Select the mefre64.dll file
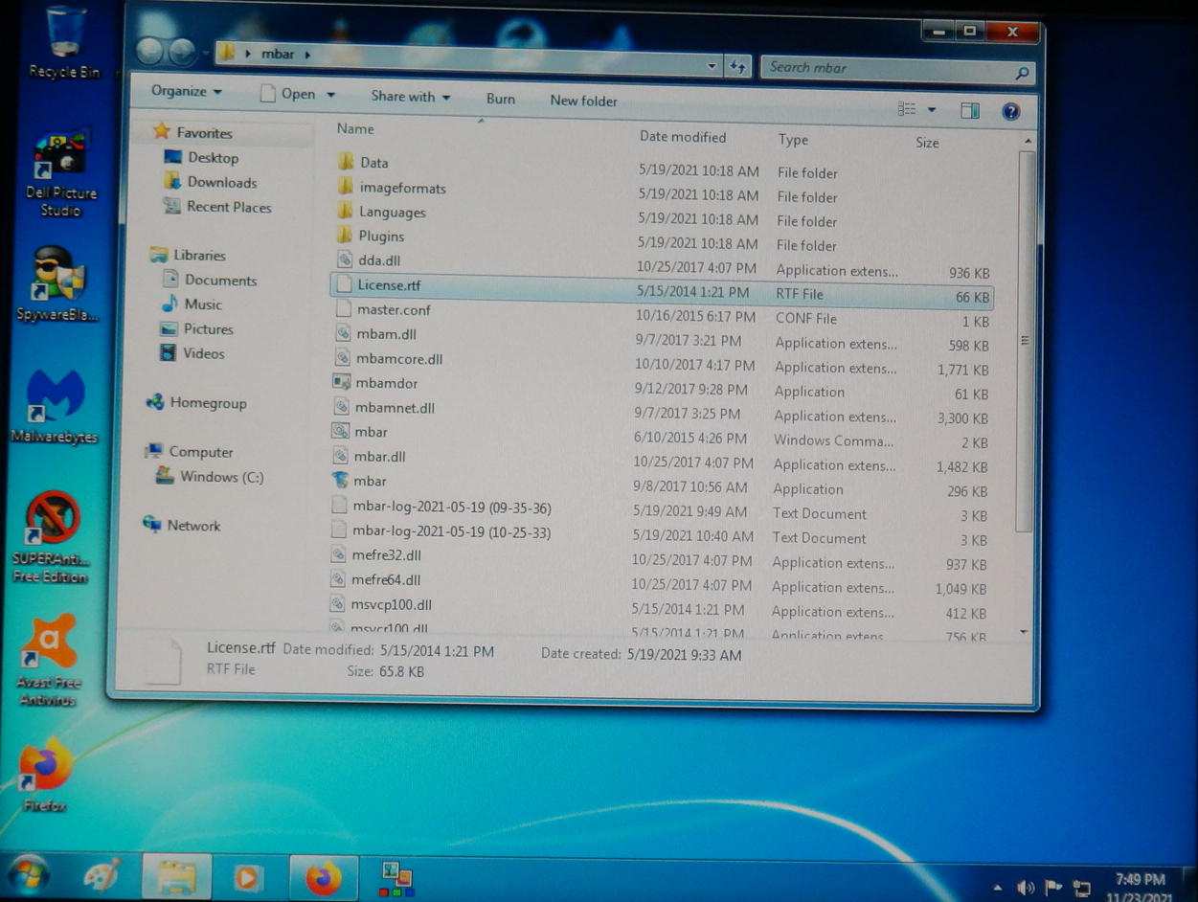Viewport: 1198px width, 902px height. [375, 579]
